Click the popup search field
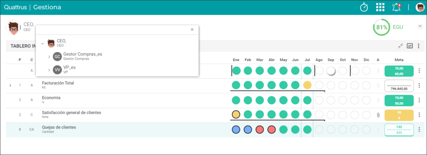Viewport: 427px width, 155px height. 113,30
